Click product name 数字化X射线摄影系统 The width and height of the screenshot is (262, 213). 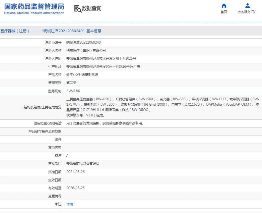point(82,74)
